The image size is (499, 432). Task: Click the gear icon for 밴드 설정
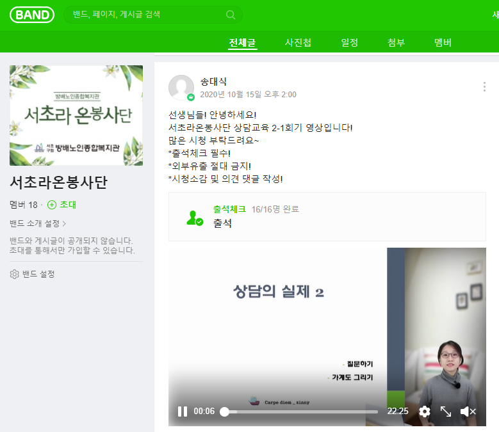click(x=14, y=274)
